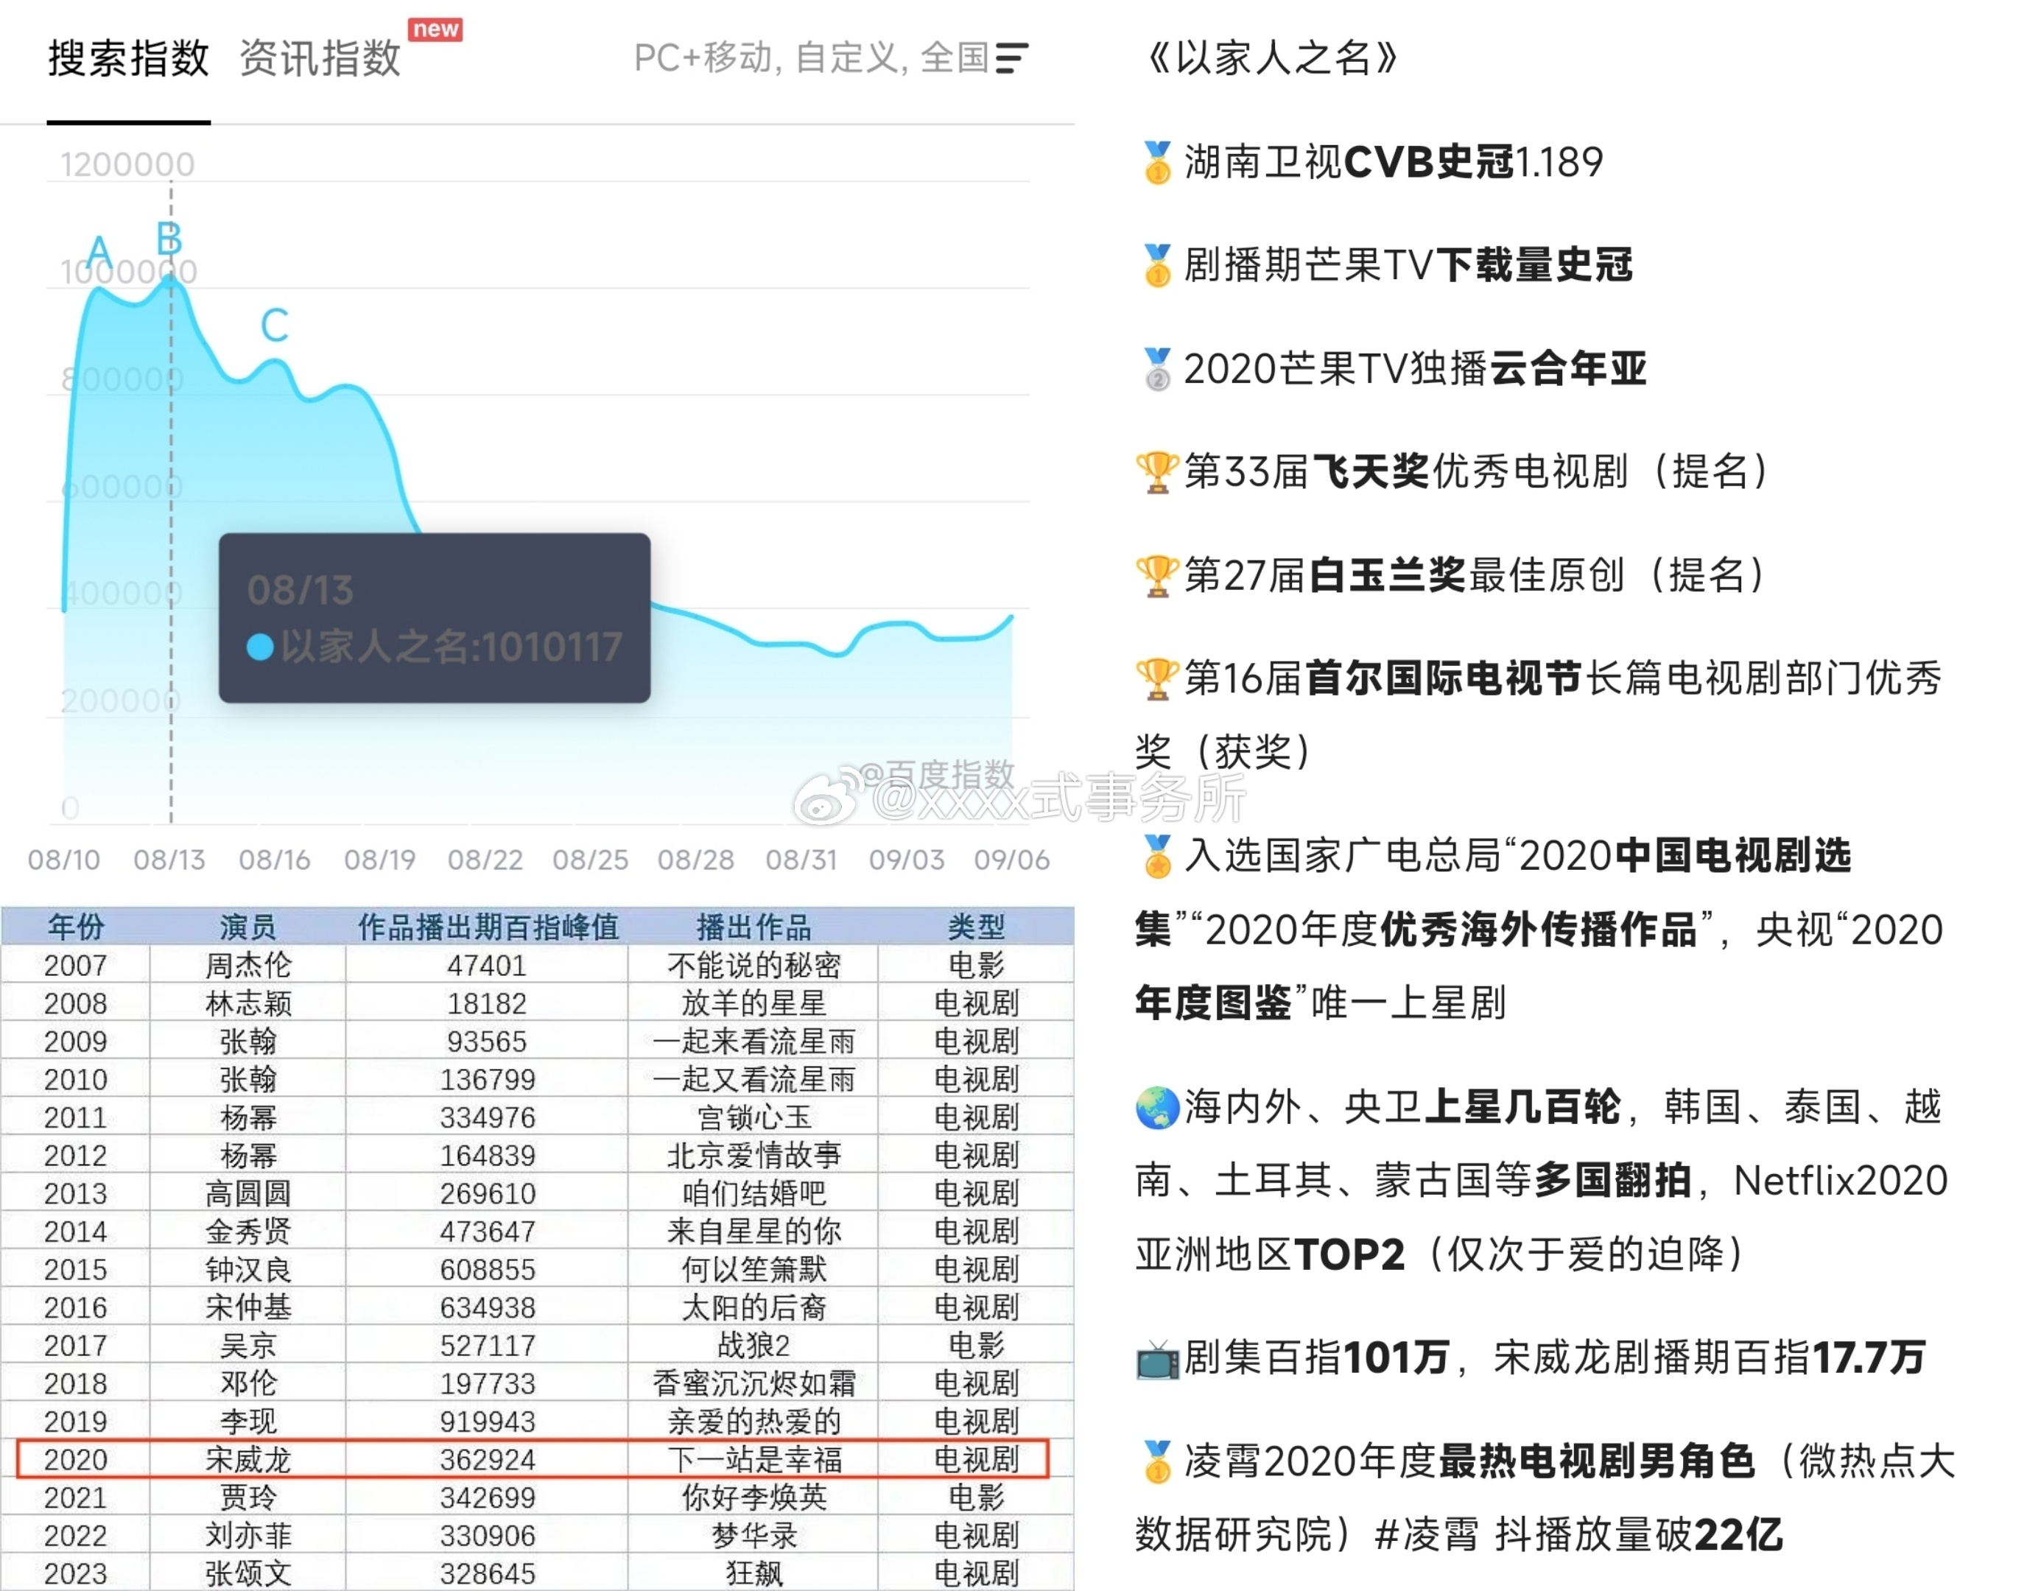Image resolution: width=2041 pixels, height=1591 pixels.
Task: Click the blue dot in the 以家人之名 tooltip
Action: point(260,647)
